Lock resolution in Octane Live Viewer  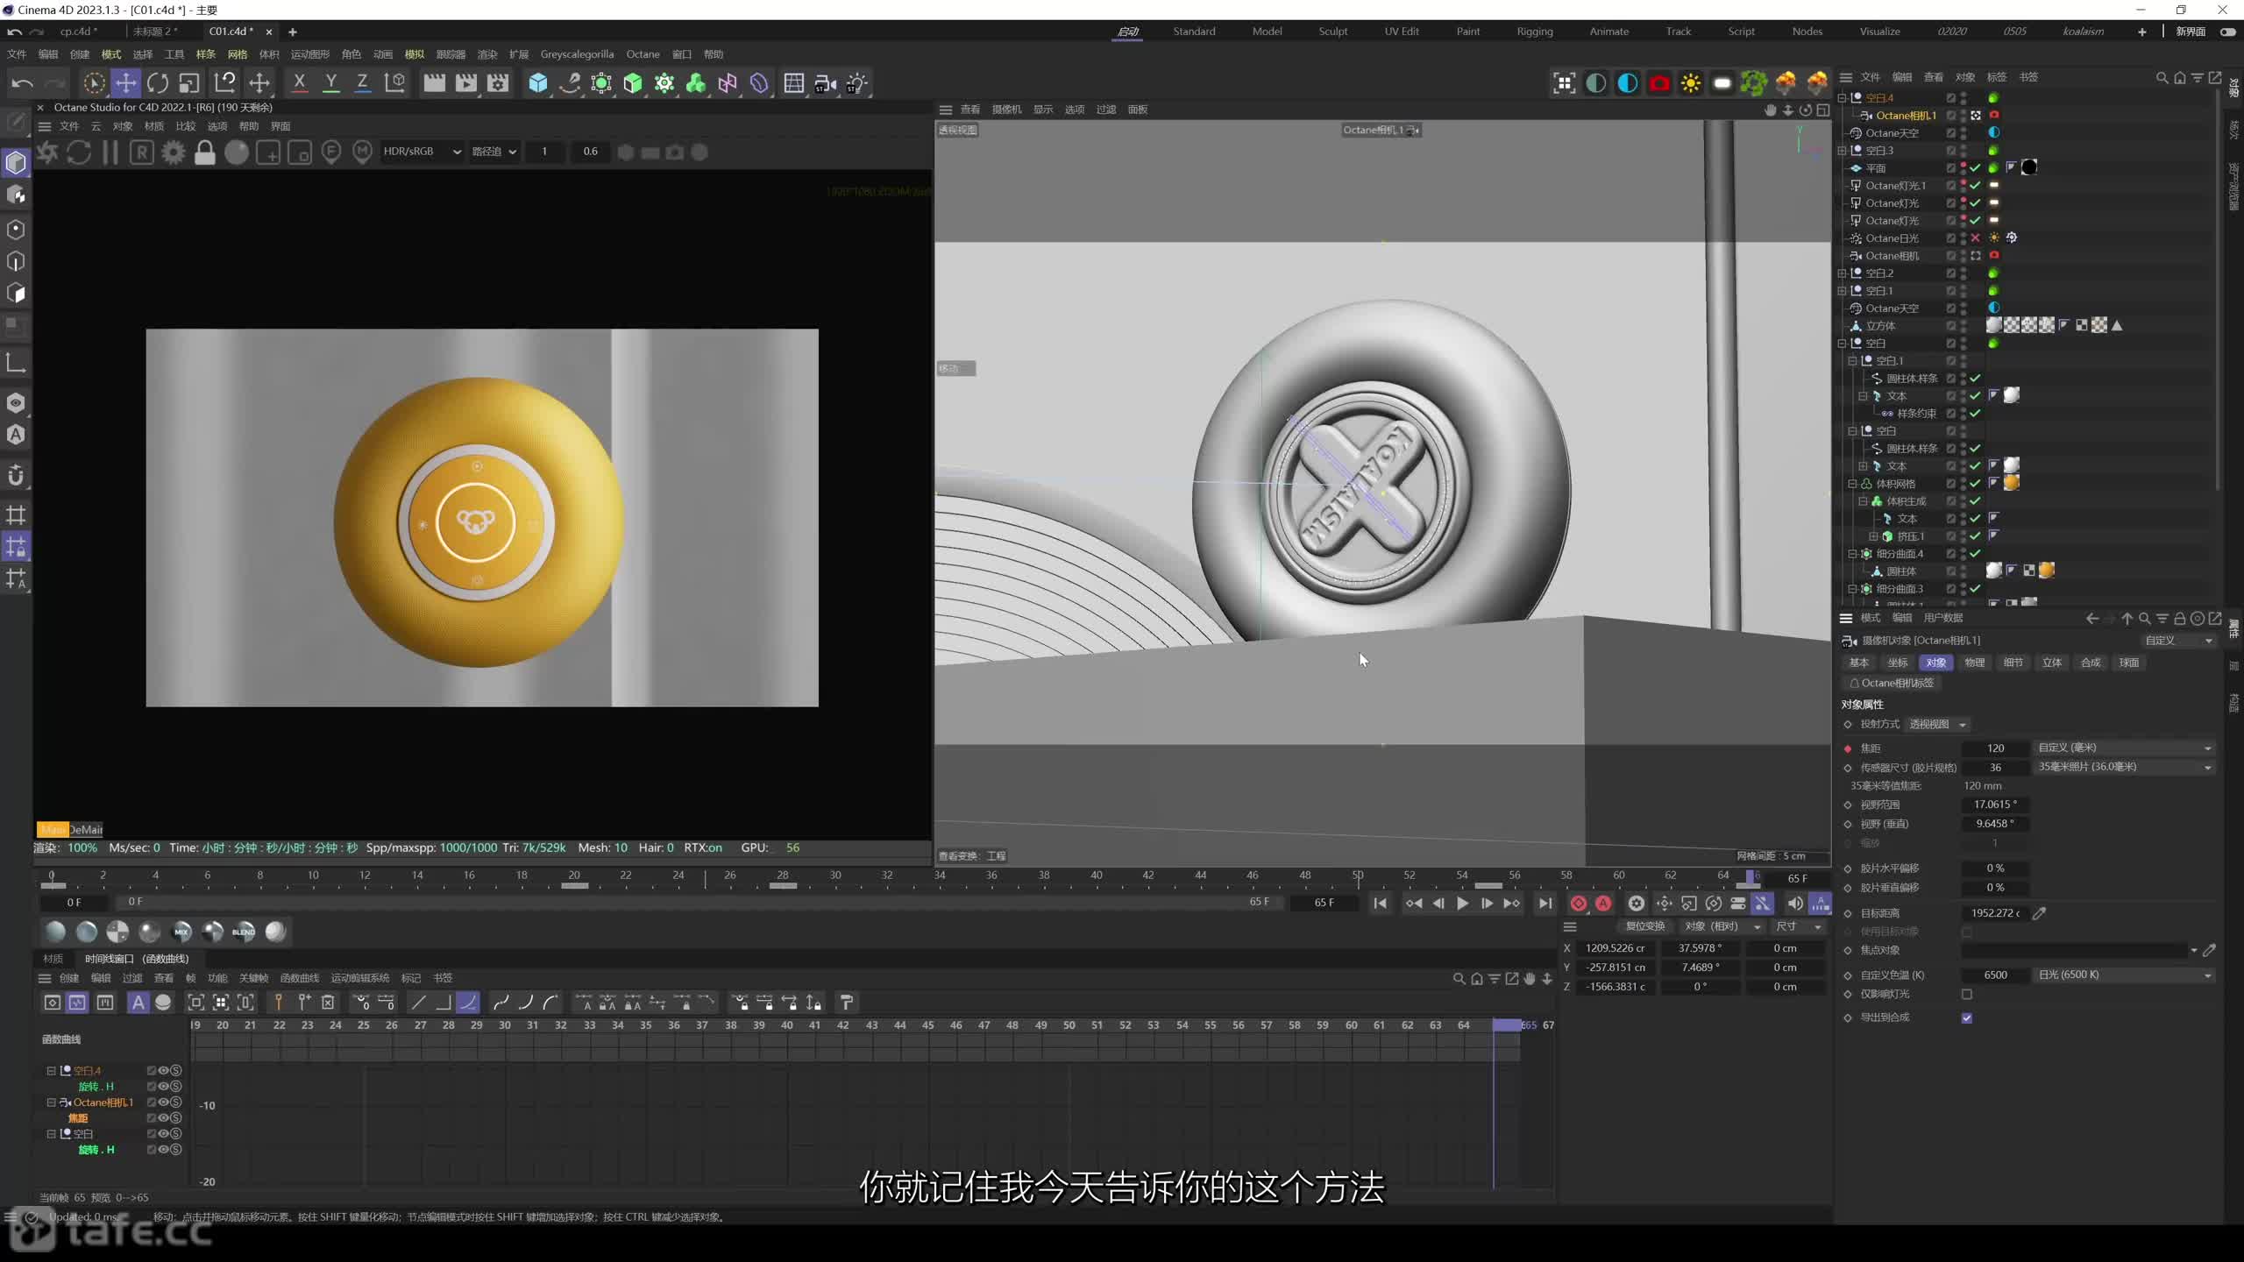tap(205, 152)
